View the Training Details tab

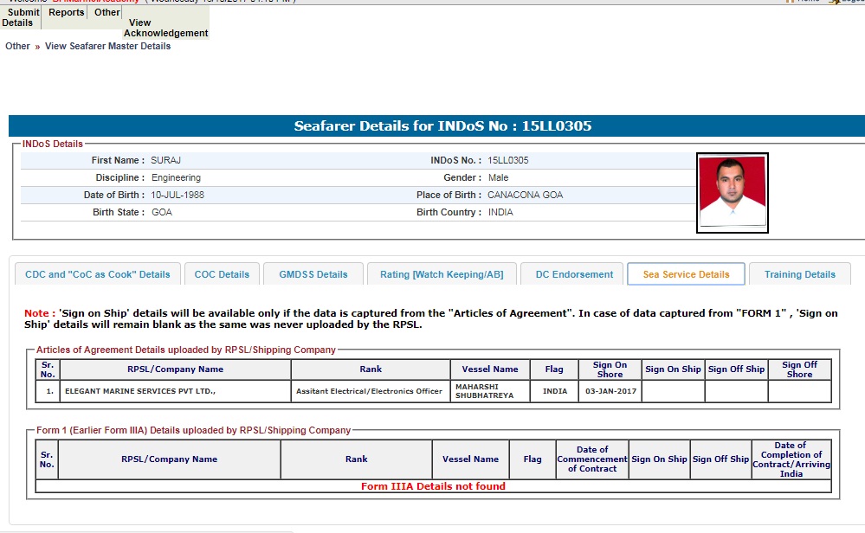click(x=799, y=274)
